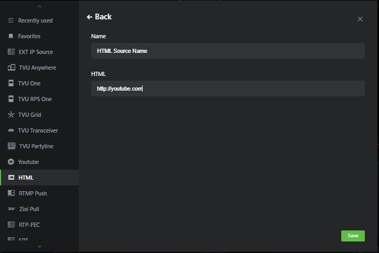Save the HTML source
The width and height of the screenshot is (379, 253).
pos(353,236)
